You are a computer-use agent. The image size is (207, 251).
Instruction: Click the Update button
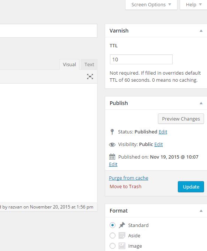[191, 187]
